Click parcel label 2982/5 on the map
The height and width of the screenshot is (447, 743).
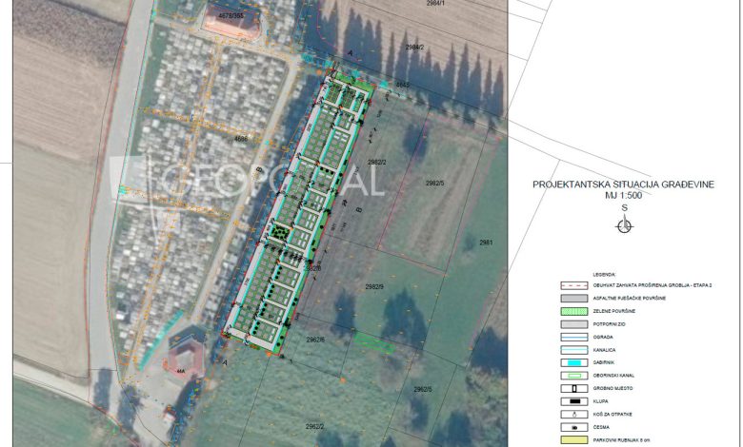coord(436,183)
